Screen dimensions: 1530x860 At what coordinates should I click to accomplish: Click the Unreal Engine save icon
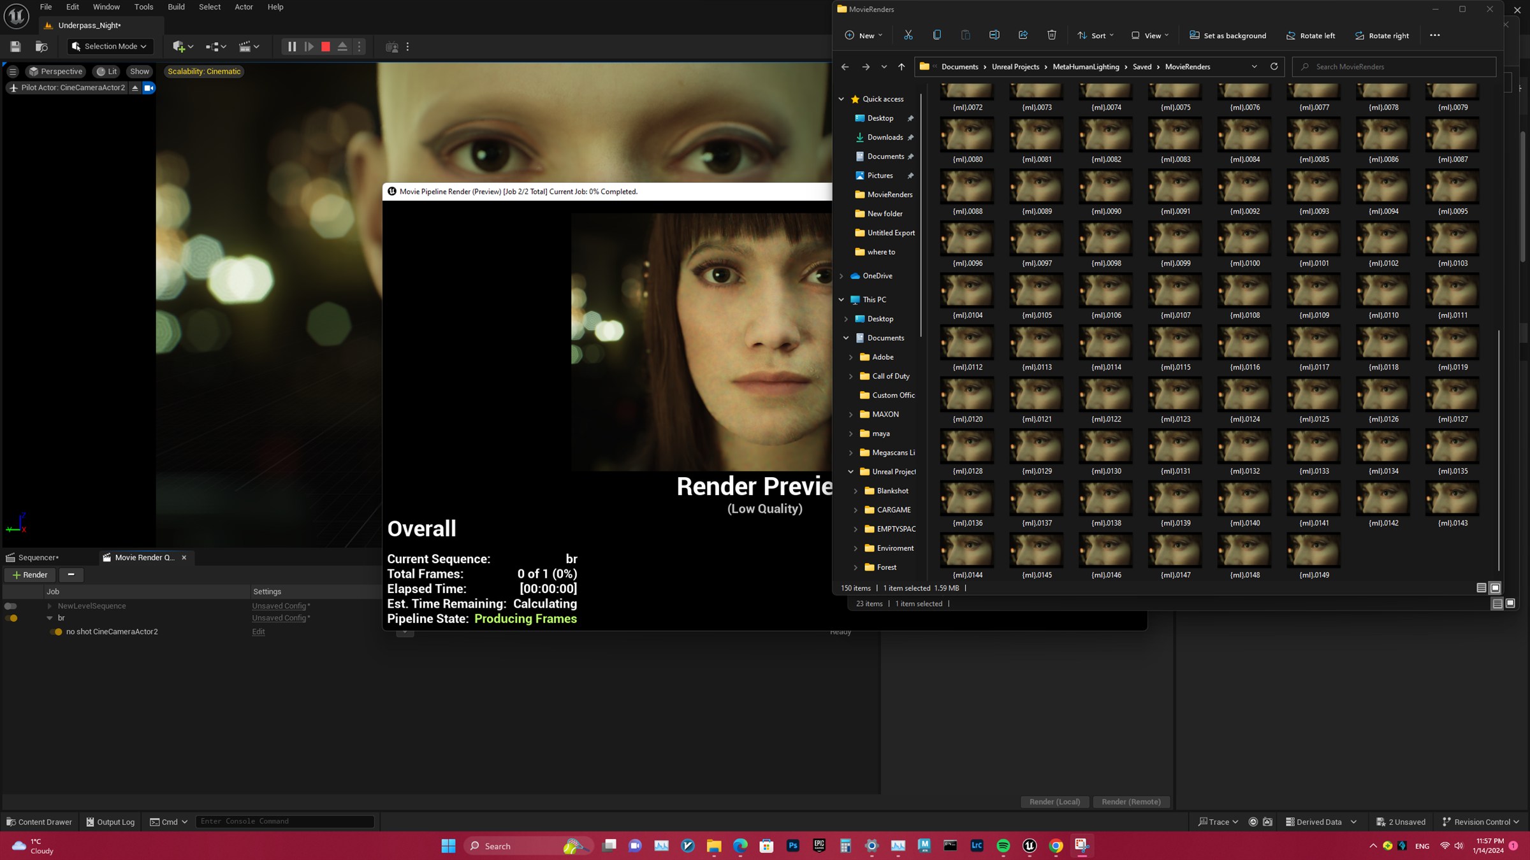click(x=15, y=47)
